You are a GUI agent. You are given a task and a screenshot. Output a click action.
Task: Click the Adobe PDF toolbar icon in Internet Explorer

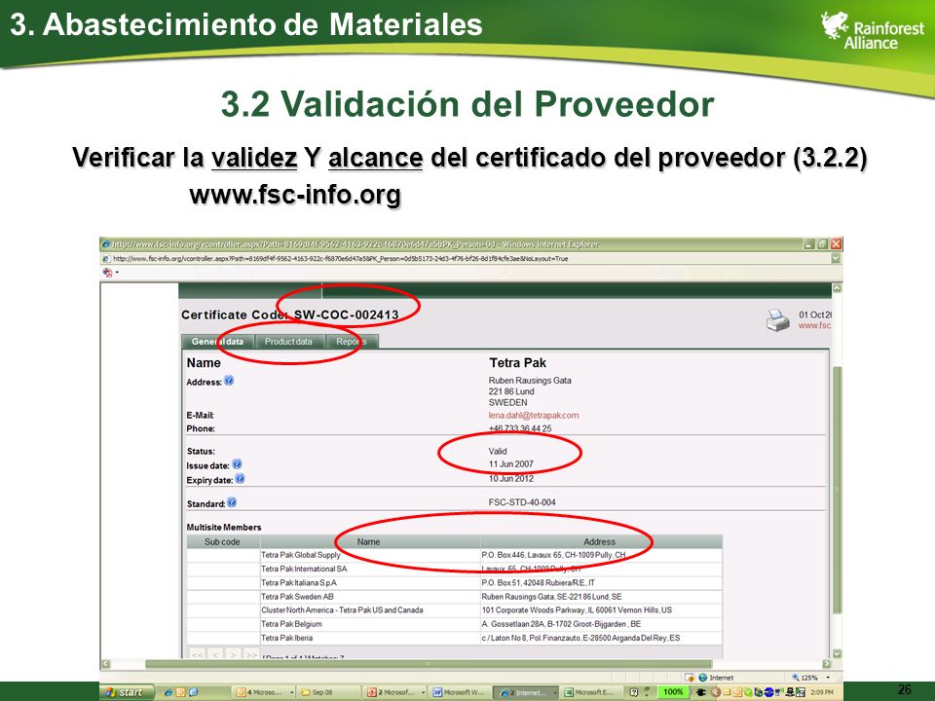pyautogui.click(x=108, y=273)
